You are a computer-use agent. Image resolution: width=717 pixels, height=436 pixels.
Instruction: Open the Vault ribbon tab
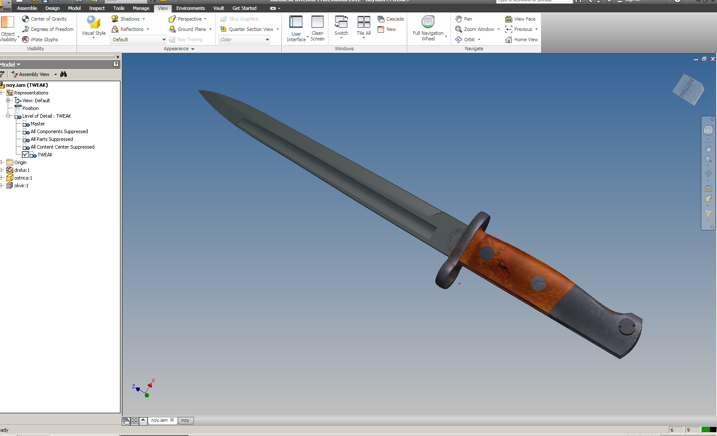(218, 8)
